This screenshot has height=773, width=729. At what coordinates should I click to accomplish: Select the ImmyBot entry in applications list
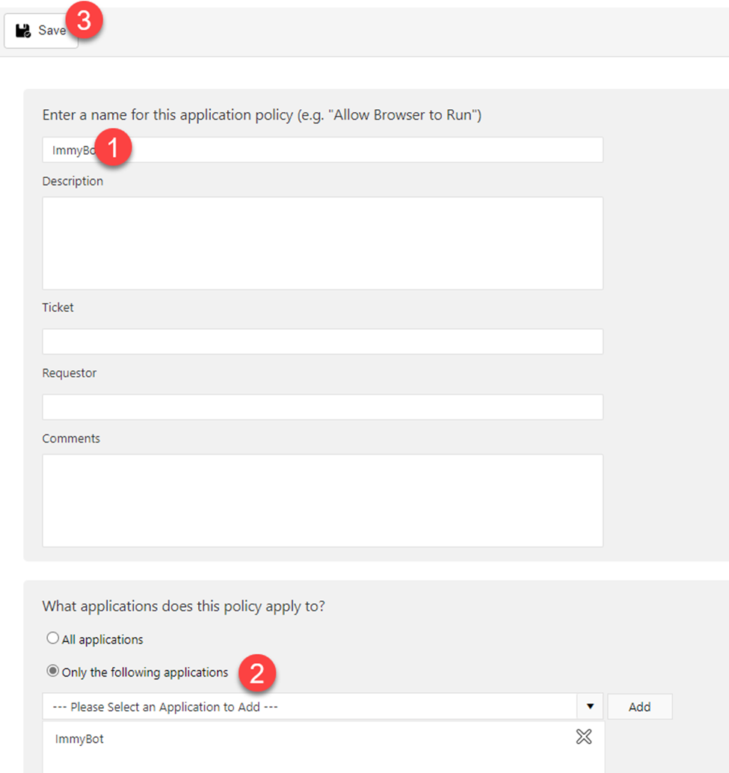79,739
